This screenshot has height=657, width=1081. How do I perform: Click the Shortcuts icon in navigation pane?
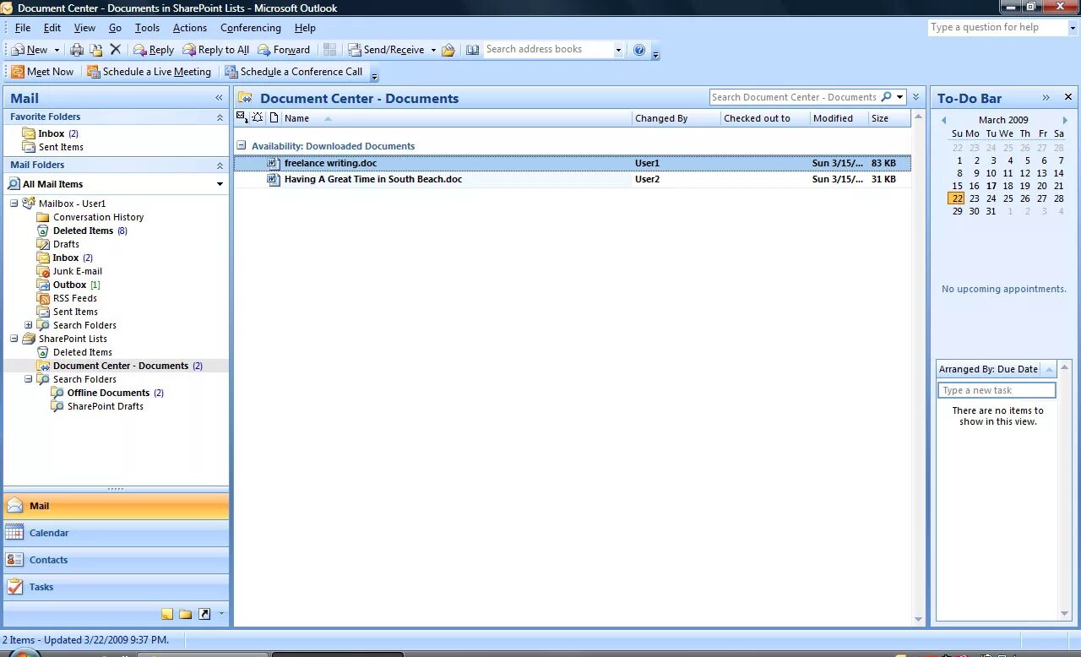(x=204, y=614)
